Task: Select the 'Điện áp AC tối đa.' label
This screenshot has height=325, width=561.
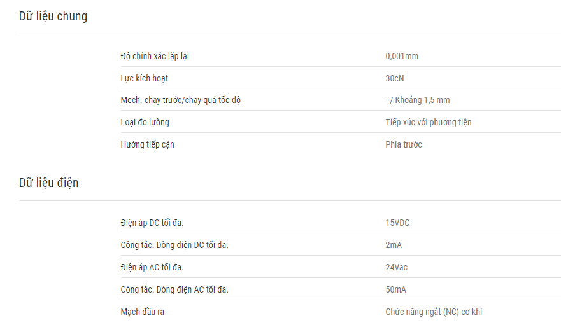Action: (x=152, y=267)
